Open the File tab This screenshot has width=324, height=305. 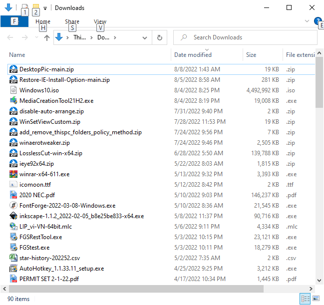tap(14, 21)
